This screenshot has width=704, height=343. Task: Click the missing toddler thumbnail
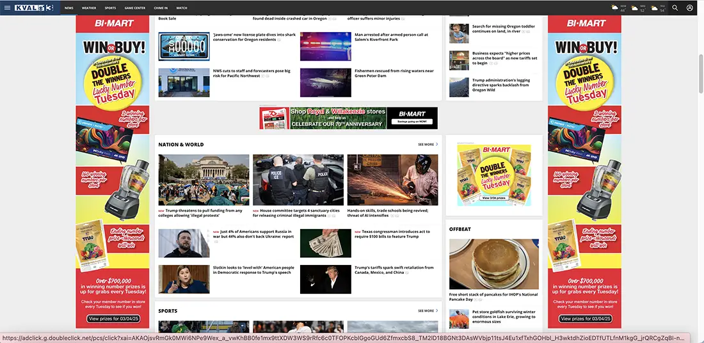[459, 34]
